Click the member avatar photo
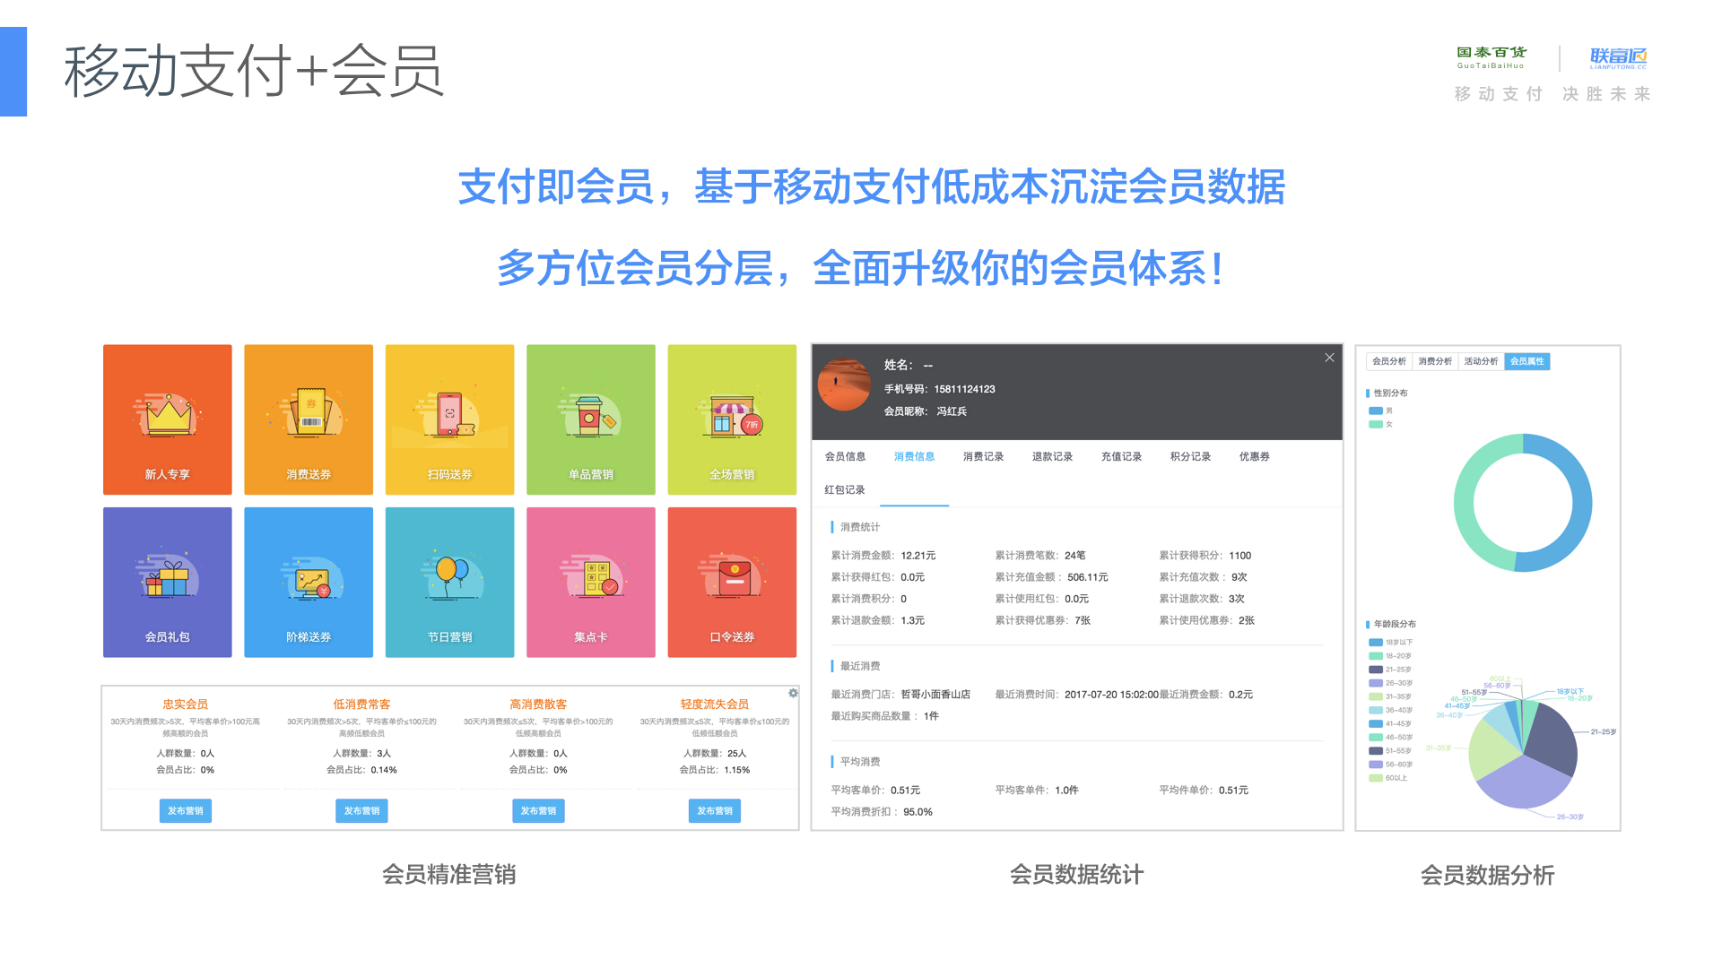Screen dimensions: 1722x968 click(x=844, y=385)
